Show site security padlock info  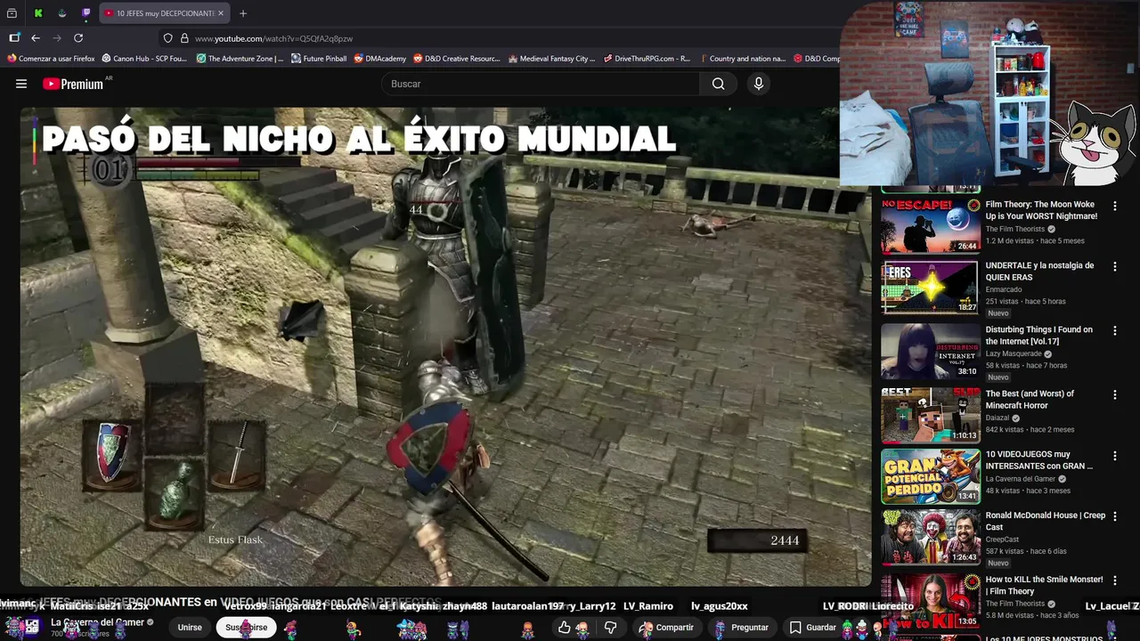(184, 38)
